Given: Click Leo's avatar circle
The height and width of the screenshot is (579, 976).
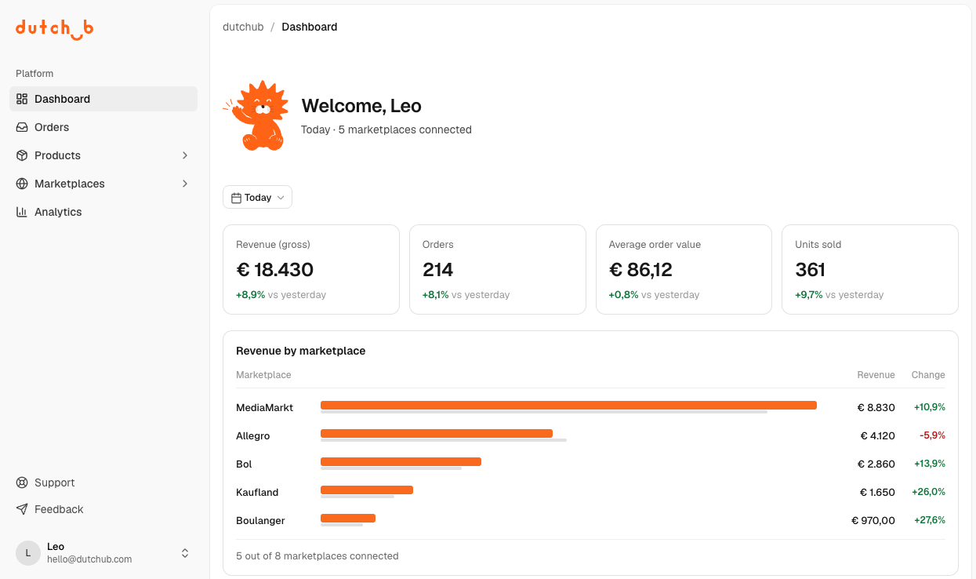Looking at the screenshot, I should pyautogui.click(x=28, y=553).
